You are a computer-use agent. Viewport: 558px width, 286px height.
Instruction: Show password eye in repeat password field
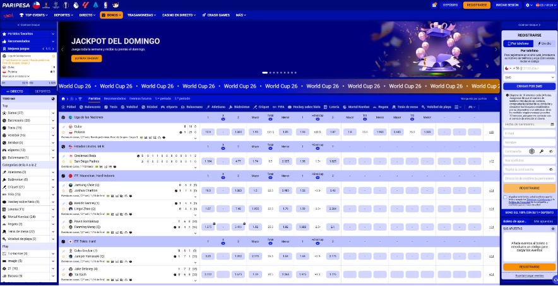551,169
